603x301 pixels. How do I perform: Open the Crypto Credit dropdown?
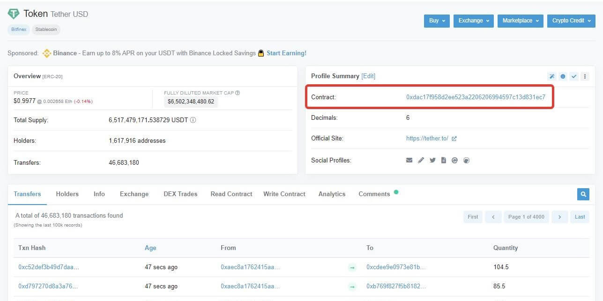pos(571,21)
